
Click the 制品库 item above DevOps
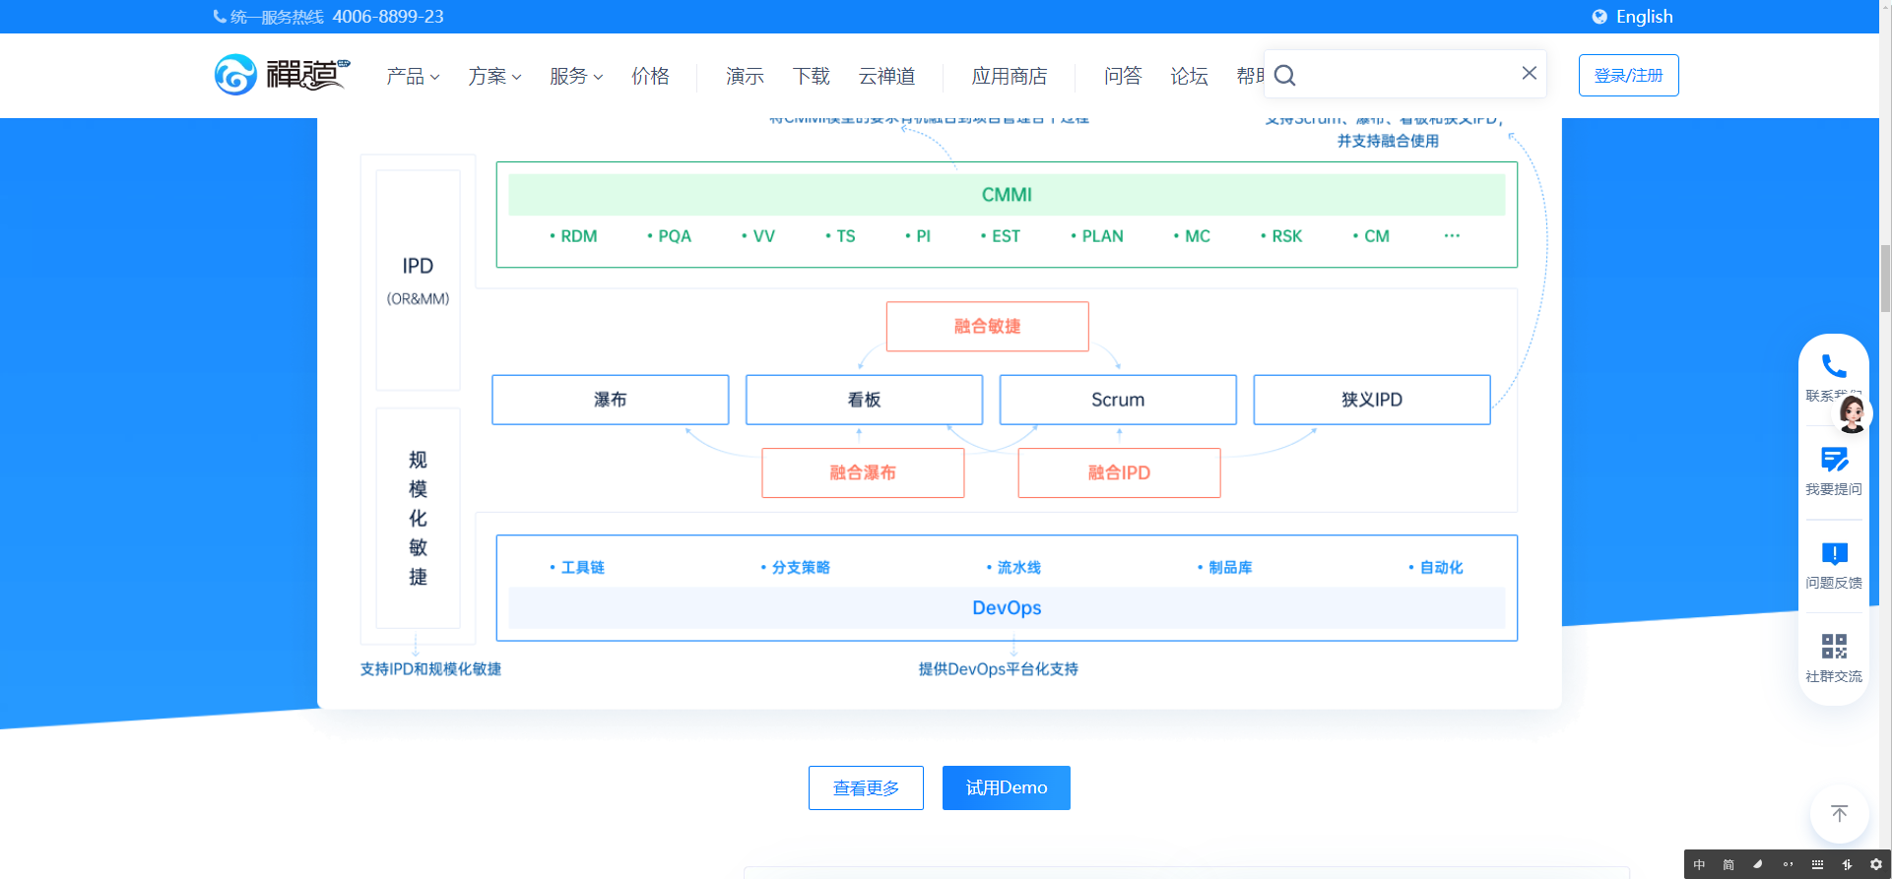coord(1224,568)
